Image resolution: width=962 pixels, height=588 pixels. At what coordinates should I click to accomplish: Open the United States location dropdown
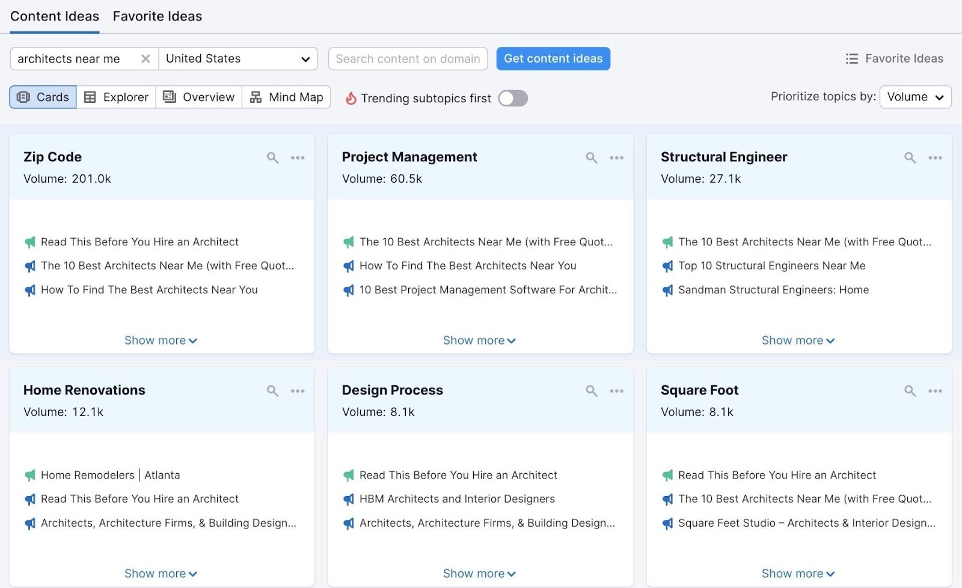[x=238, y=58]
